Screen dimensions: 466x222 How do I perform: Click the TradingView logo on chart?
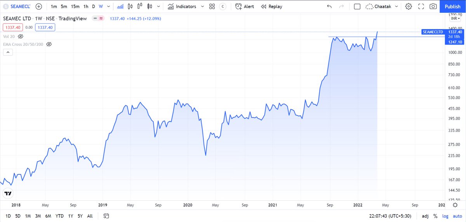tap(8, 193)
